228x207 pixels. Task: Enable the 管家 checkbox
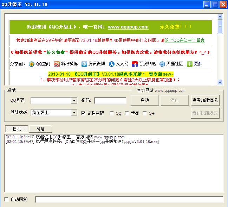pos(127,113)
